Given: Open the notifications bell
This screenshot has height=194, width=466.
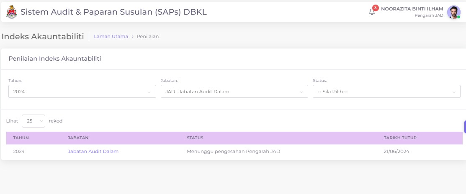Looking at the screenshot, I should (372, 12).
